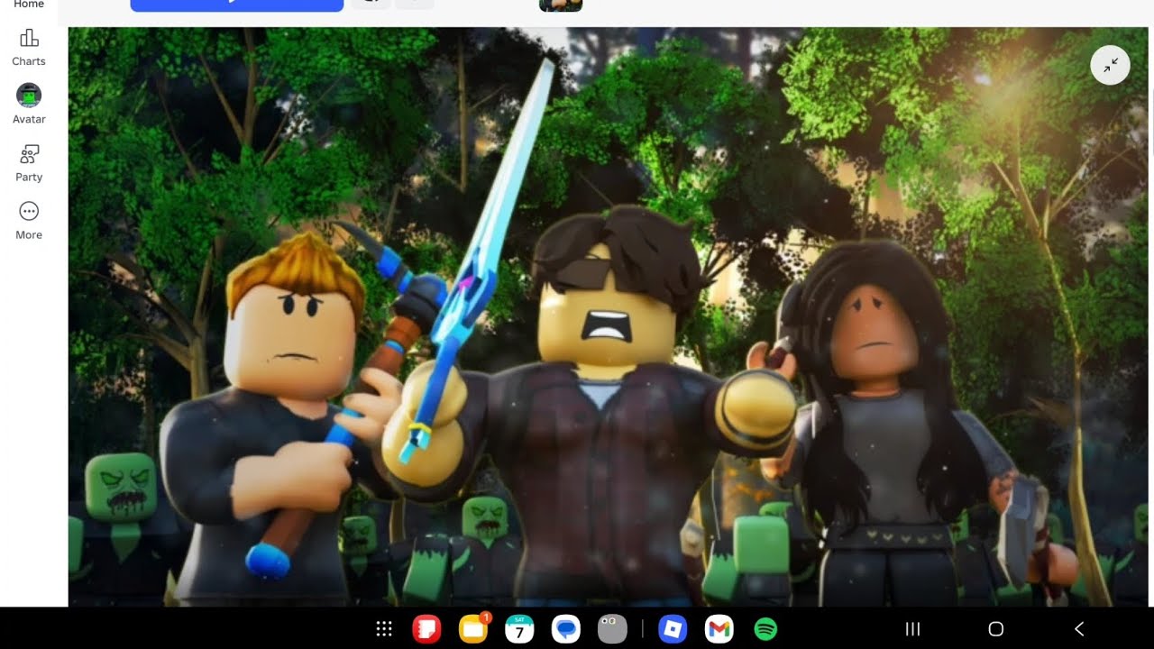This screenshot has height=649, width=1154.
Task: Open the Roblox app in taskbar
Action: tap(673, 629)
